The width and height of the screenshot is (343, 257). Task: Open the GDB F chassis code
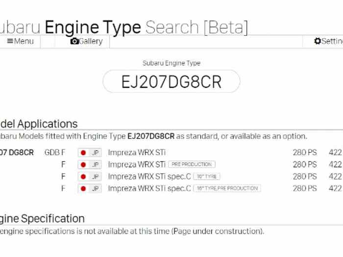pyautogui.click(x=55, y=153)
